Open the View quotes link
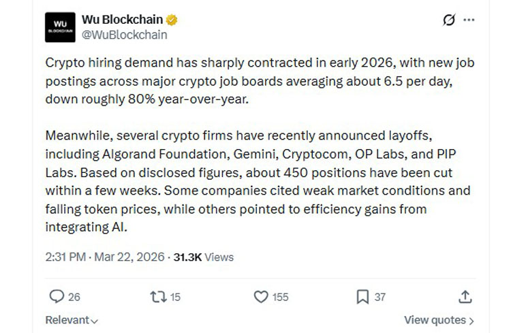Image resolution: width=511 pixels, height=333 pixels. click(x=439, y=320)
